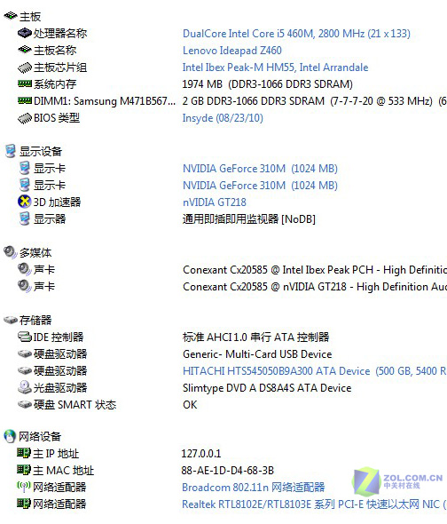Click the IDE 控制器 icon
This screenshot has width=447, height=524.
point(25,337)
